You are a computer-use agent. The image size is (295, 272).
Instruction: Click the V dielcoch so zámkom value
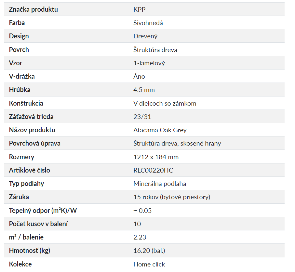pyautogui.click(x=165, y=103)
